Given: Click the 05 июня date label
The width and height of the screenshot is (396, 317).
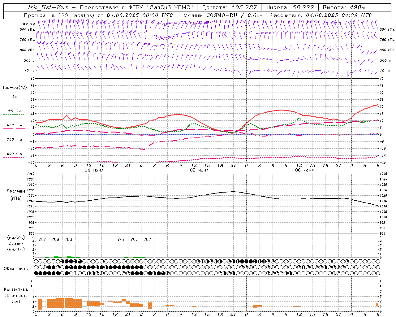Looking at the screenshot, I should (x=199, y=170).
